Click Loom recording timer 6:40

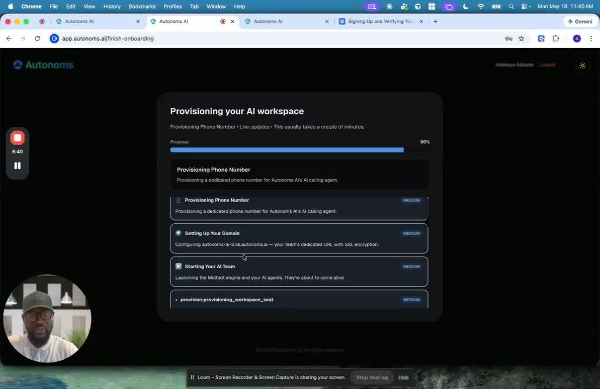(x=17, y=152)
